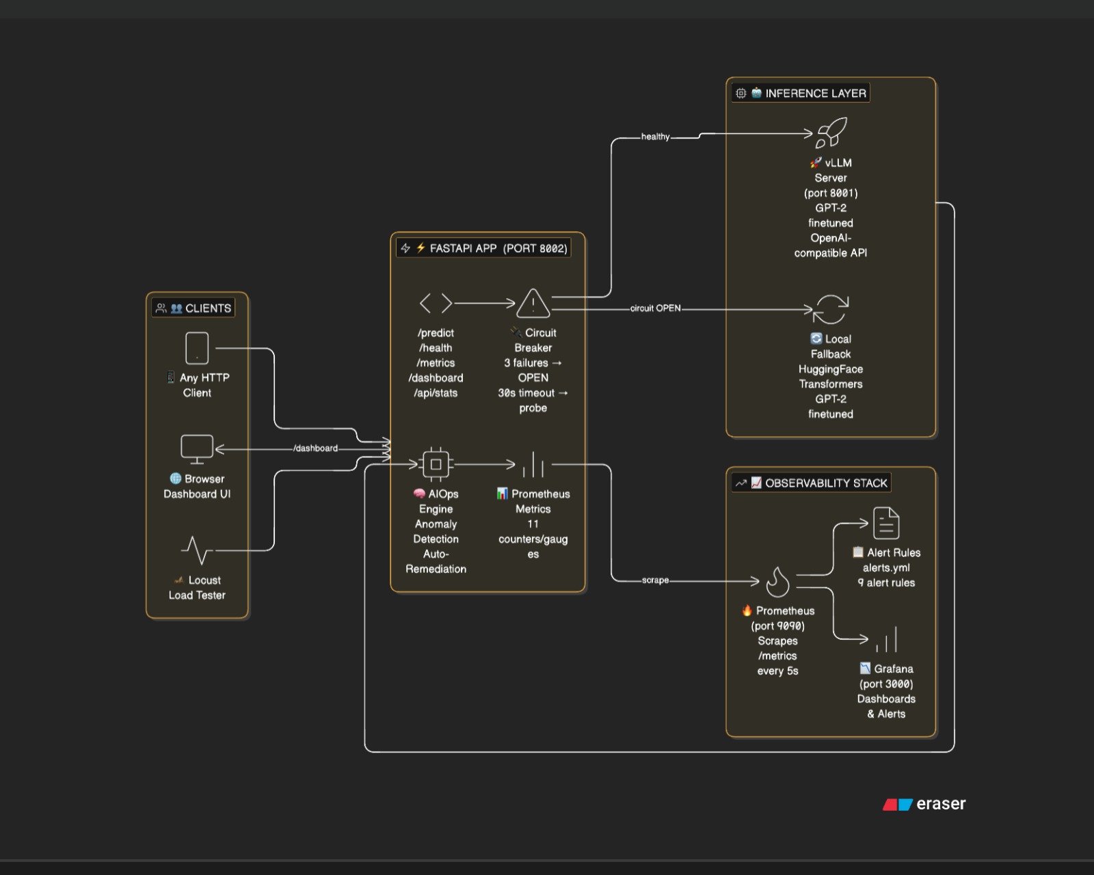Select the Alert Rules document icon
The height and width of the screenshot is (875, 1094).
point(886,523)
